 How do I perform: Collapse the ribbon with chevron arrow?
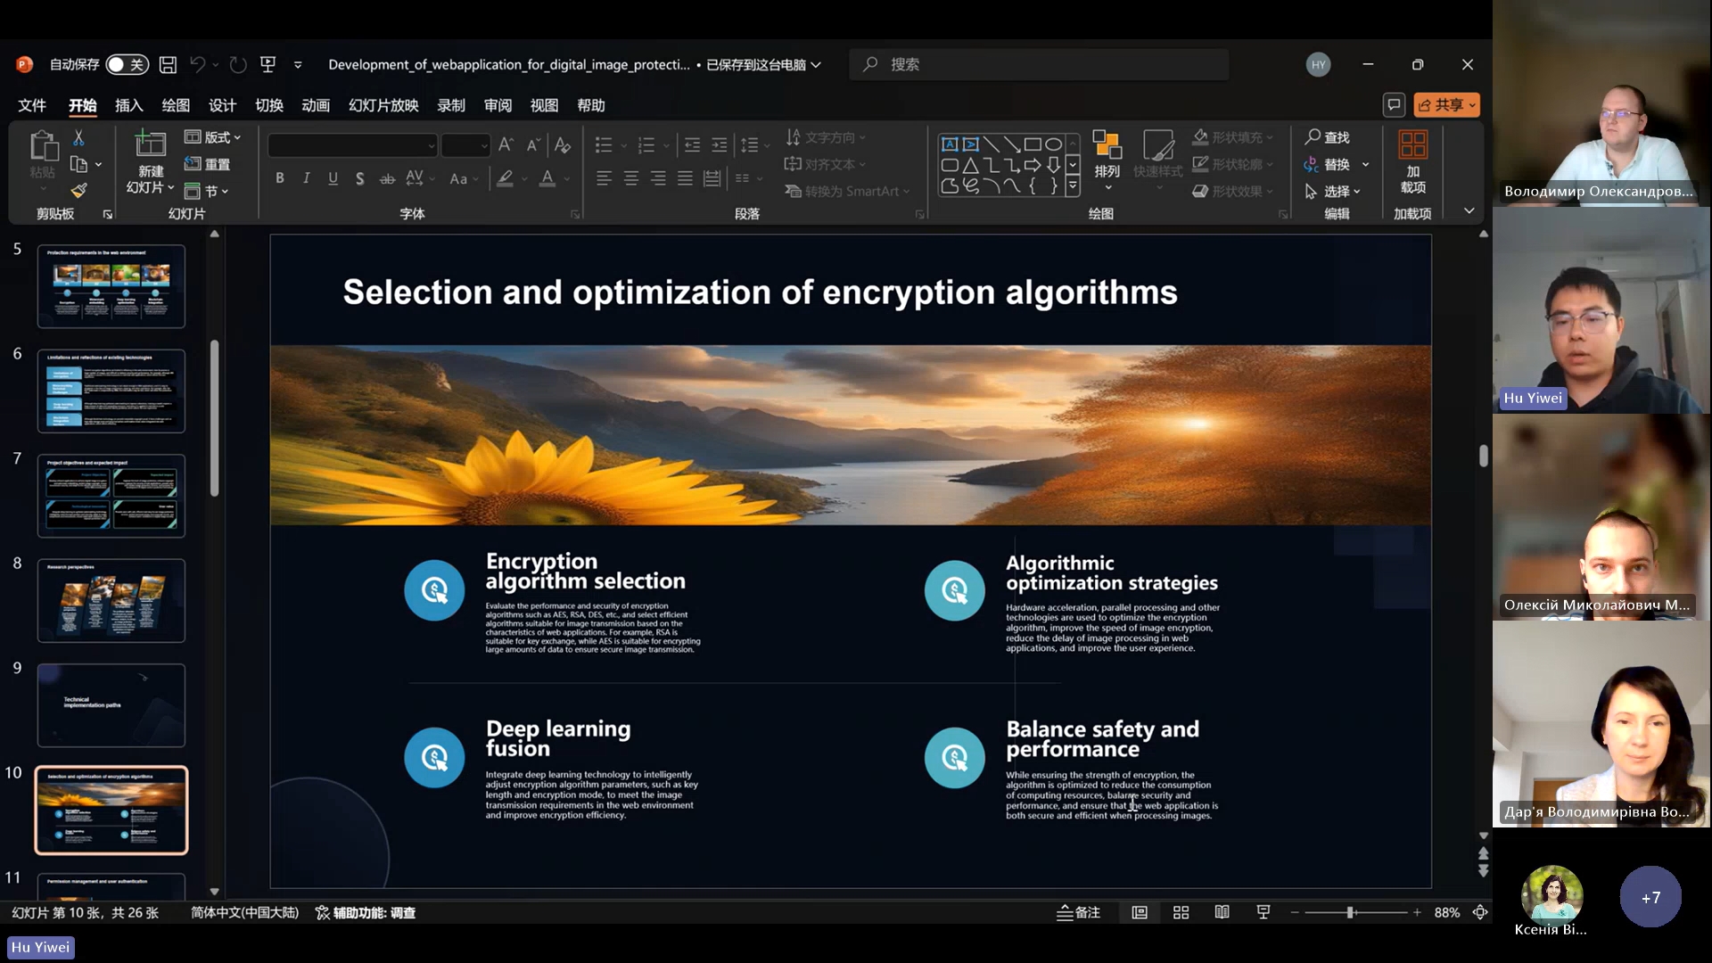[1469, 211]
